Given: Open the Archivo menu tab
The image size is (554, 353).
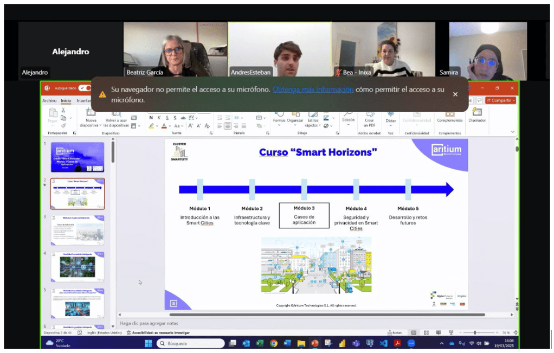Looking at the screenshot, I should coord(49,100).
